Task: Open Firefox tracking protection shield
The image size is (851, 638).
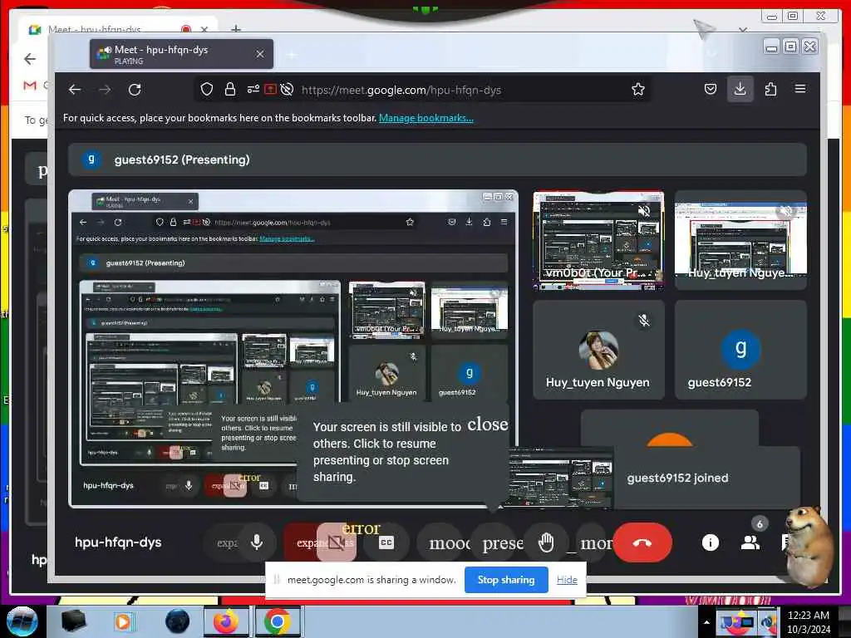Action: (207, 90)
